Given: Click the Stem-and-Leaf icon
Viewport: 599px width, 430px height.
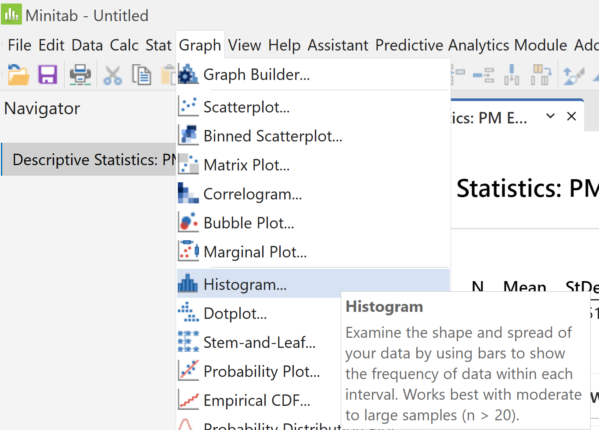Looking at the screenshot, I should pyautogui.click(x=188, y=342).
